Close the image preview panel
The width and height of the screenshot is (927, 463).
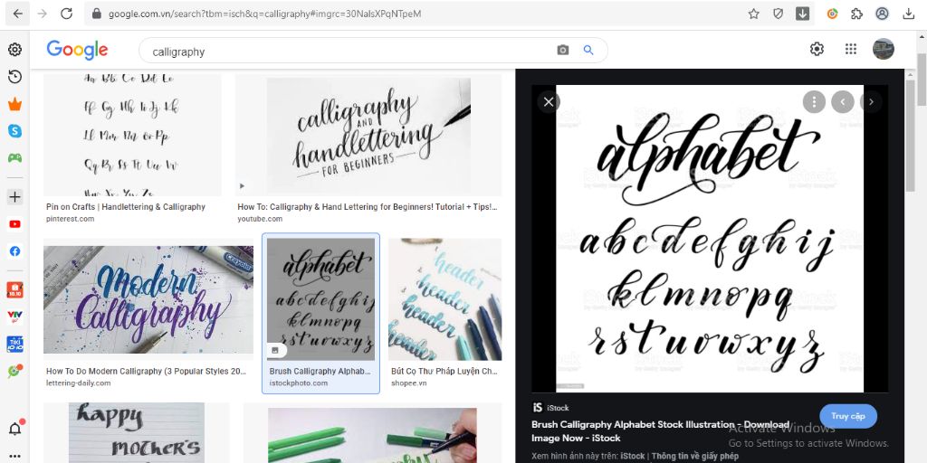point(549,101)
